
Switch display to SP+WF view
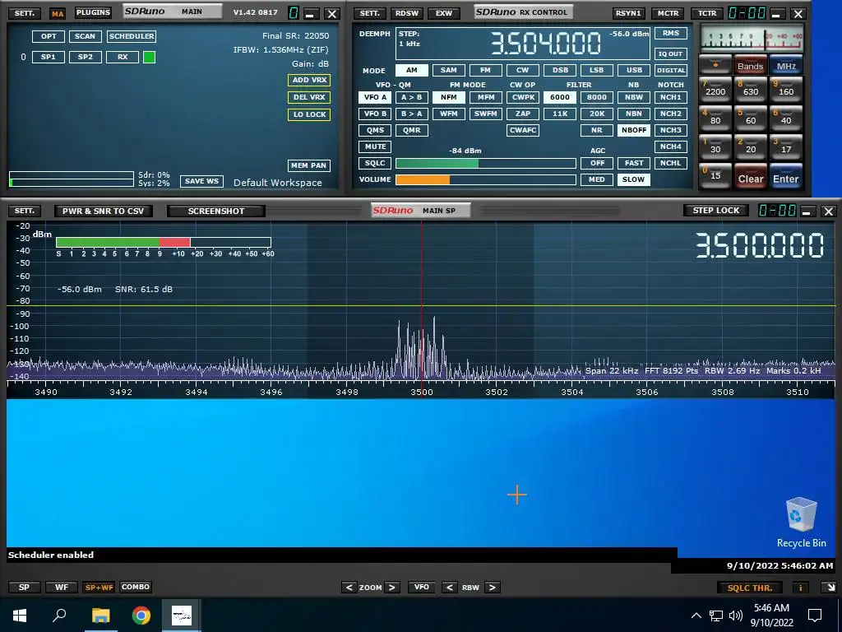(x=99, y=588)
